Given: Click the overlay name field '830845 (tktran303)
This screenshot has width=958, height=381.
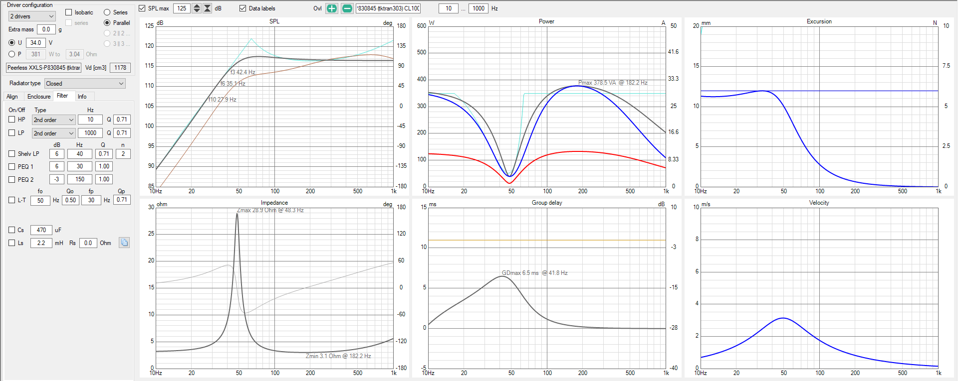Looking at the screenshot, I should click(388, 8).
